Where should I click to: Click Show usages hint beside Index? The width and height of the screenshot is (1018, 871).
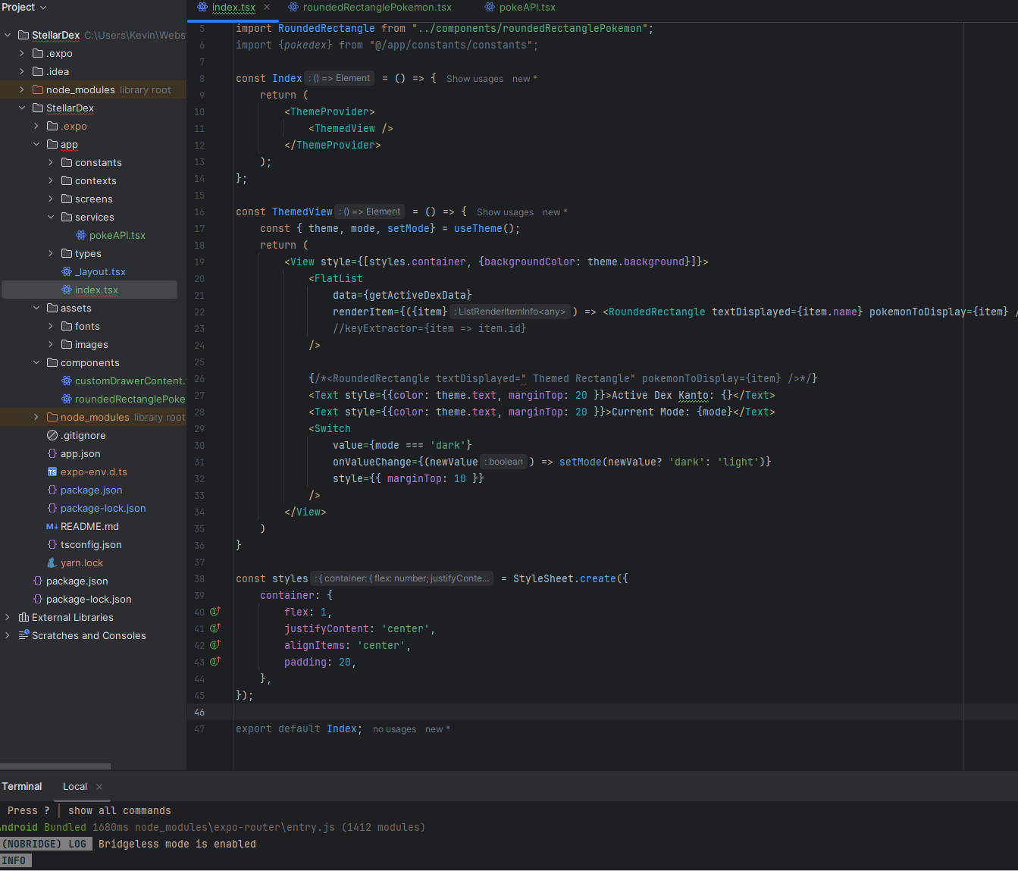[x=475, y=79]
